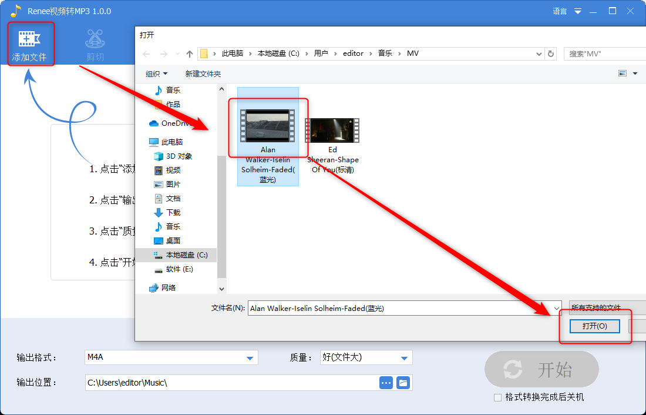Expand the language dropdown triangle

[x=578, y=12]
